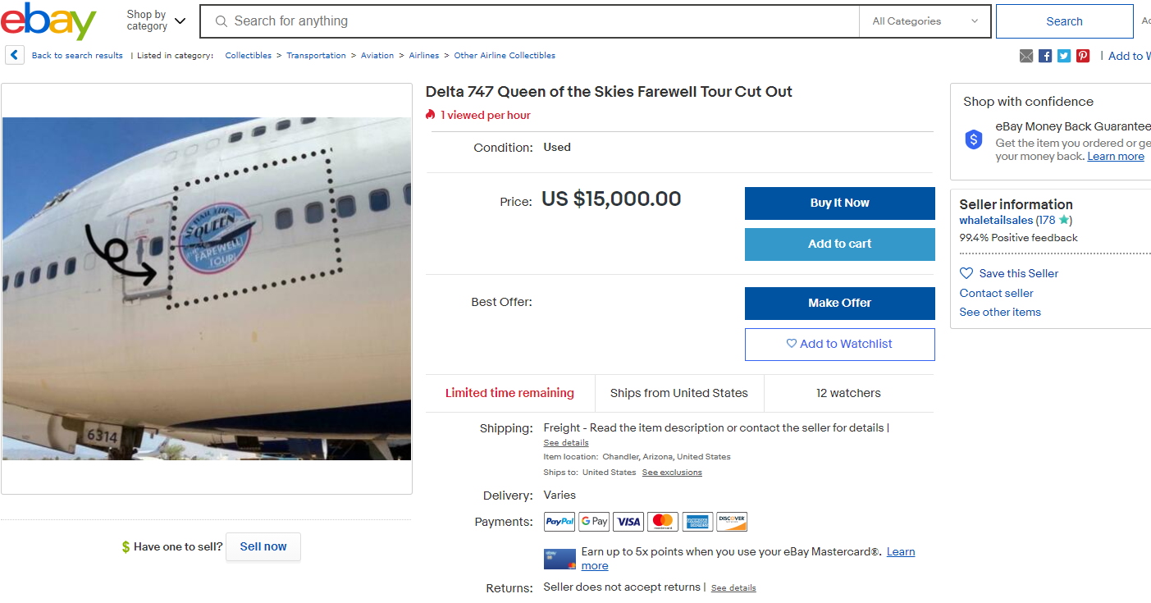Viewport: 1151px width, 603px height.
Task: Select the Ships from United States tab
Action: point(679,393)
